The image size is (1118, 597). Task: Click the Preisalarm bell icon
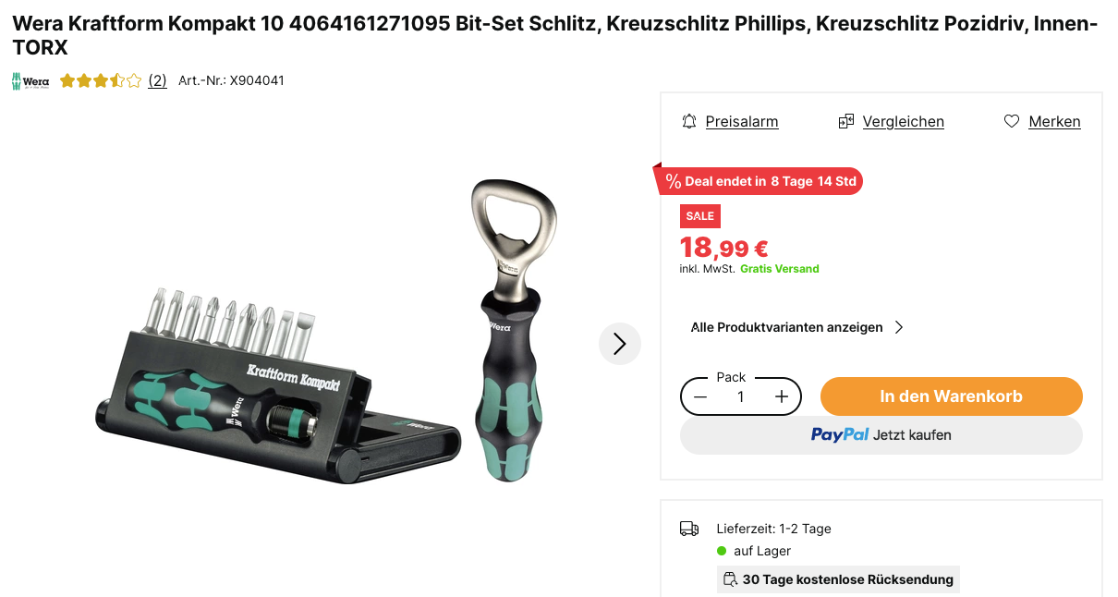click(689, 121)
